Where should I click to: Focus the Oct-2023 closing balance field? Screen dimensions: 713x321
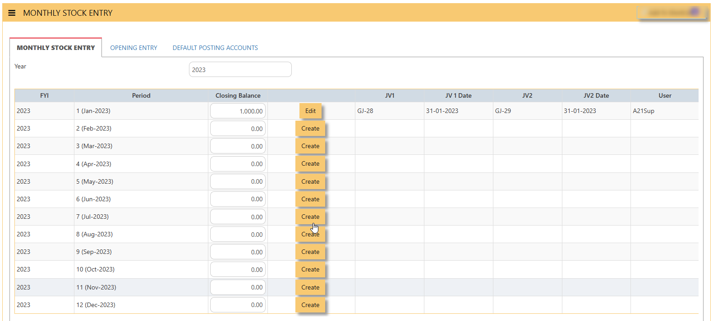click(238, 269)
